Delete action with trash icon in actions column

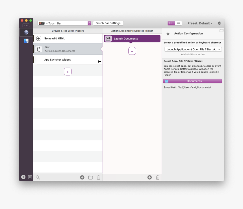tap(158, 177)
